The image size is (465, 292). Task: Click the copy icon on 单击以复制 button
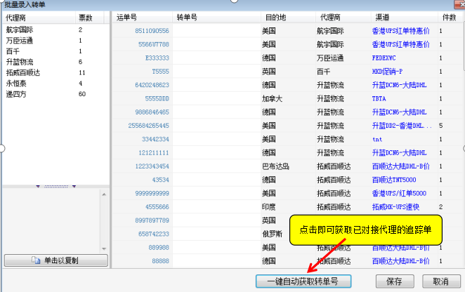coord(37,260)
